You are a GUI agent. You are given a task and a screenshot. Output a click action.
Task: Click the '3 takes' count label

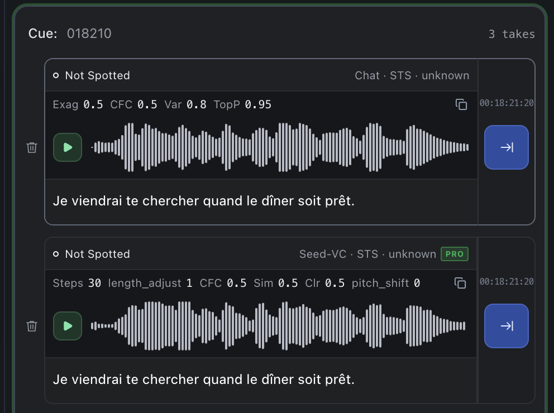click(x=512, y=34)
